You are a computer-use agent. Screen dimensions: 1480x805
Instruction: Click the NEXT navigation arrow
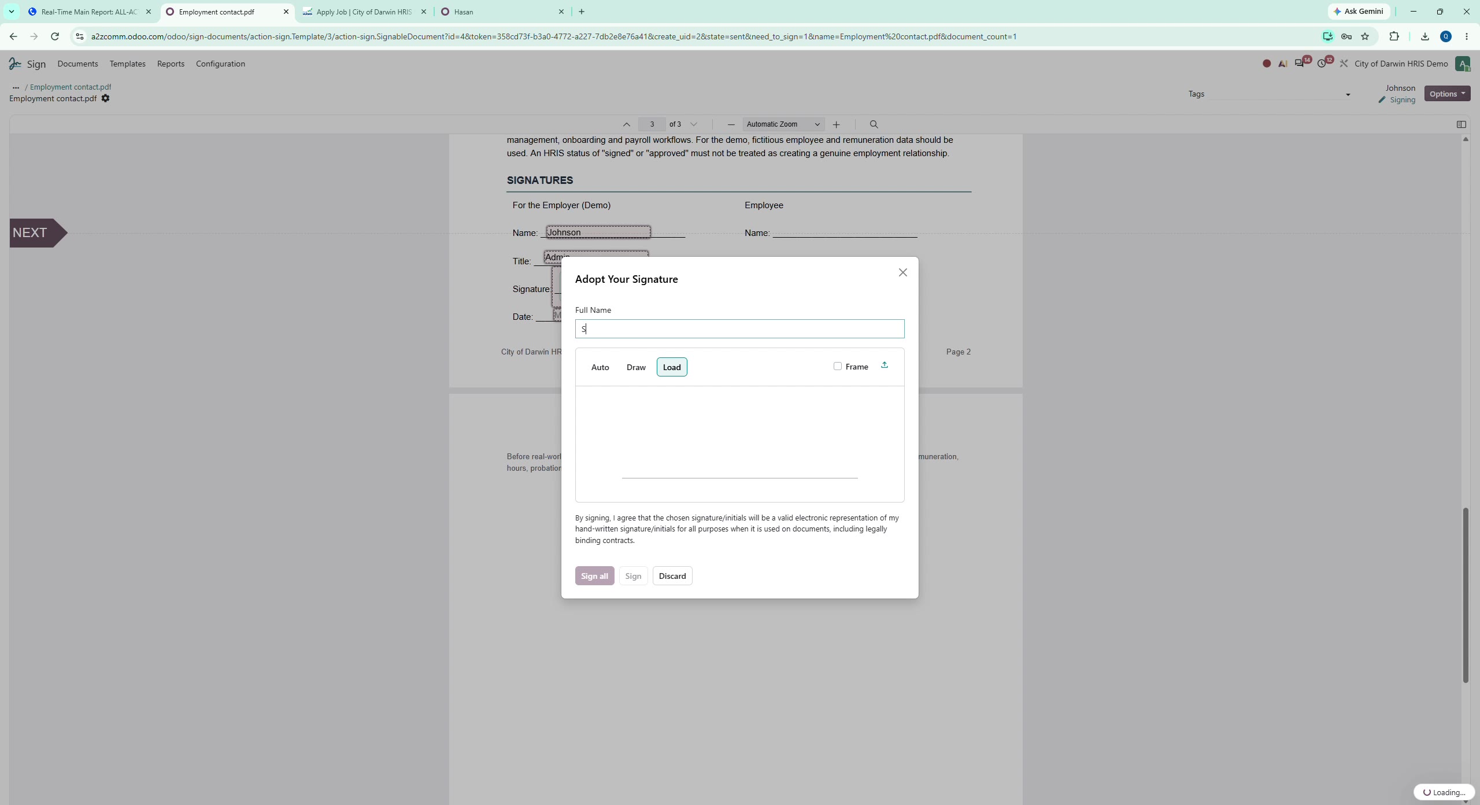(38, 232)
